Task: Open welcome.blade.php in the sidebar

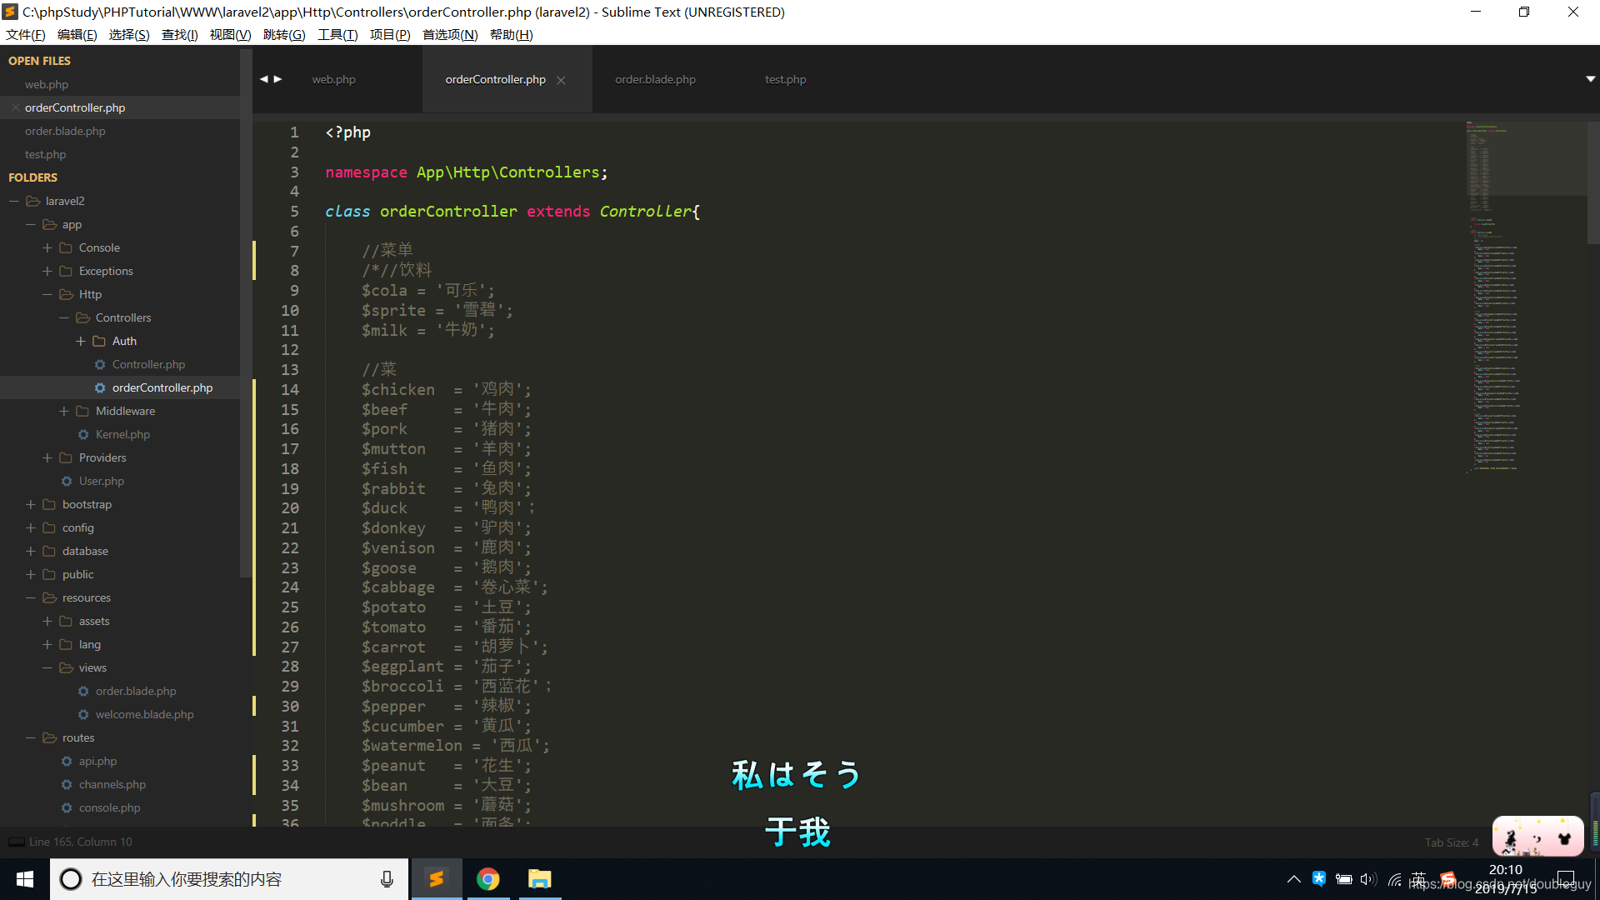Action: 144,714
